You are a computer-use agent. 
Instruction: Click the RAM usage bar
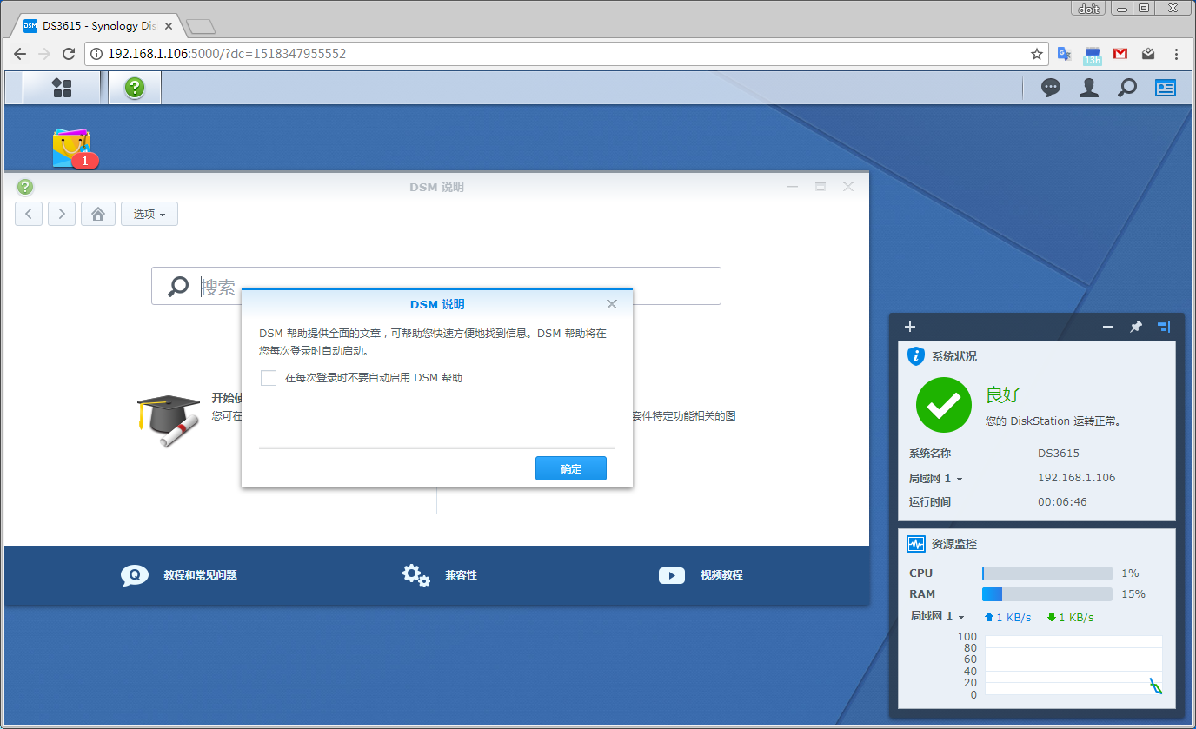tap(1047, 594)
